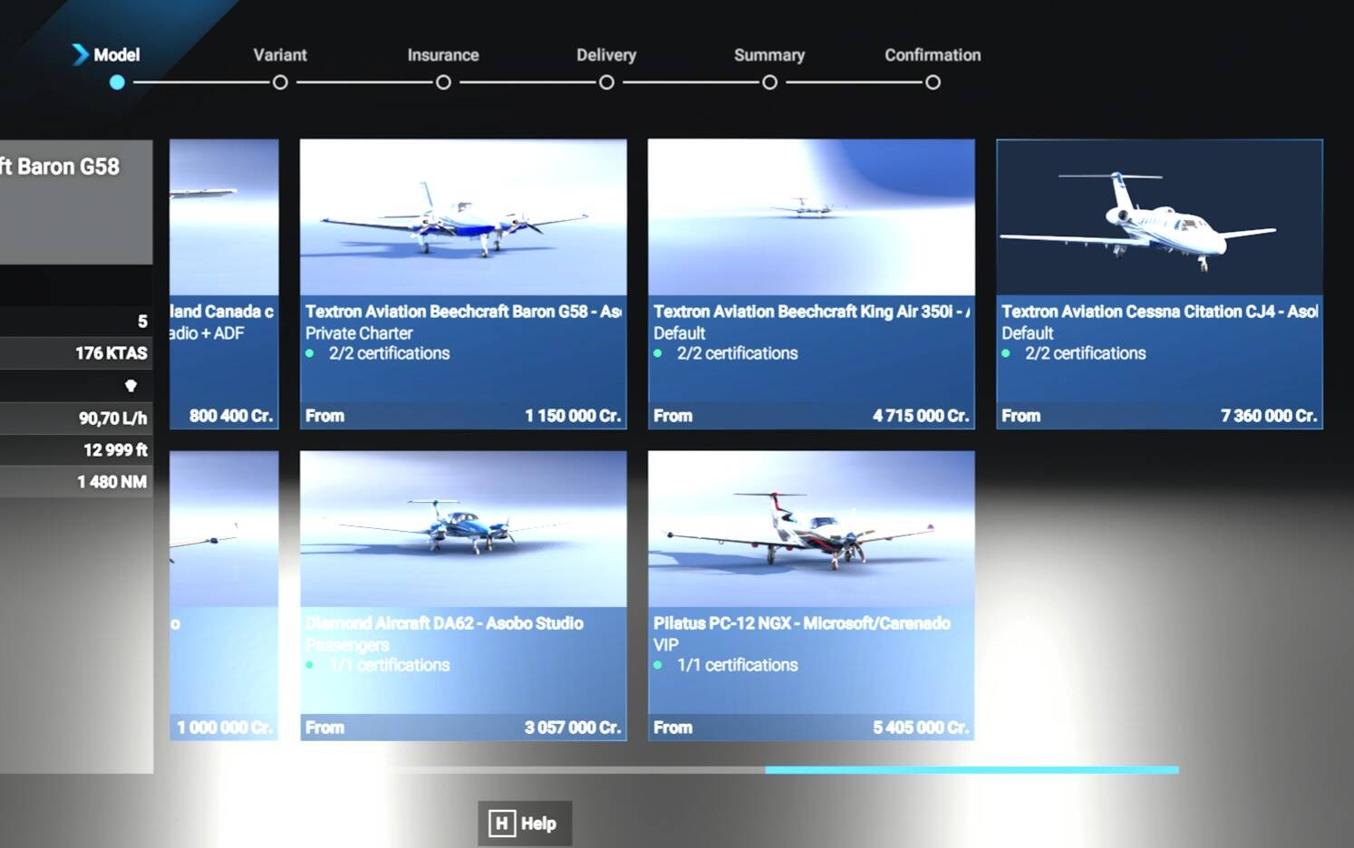Click the partially visible 1 000 000 Cr. price

click(225, 728)
